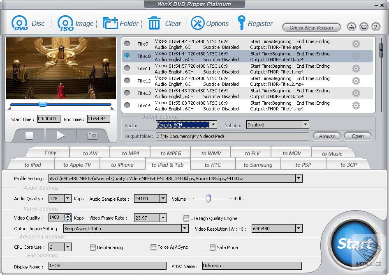Click the DVD Disc icon
Screen dimensions: 389x275
coord(19,23)
